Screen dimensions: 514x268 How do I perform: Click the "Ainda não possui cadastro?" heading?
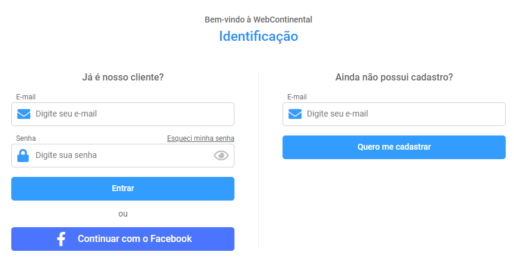pyautogui.click(x=394, y=77)
